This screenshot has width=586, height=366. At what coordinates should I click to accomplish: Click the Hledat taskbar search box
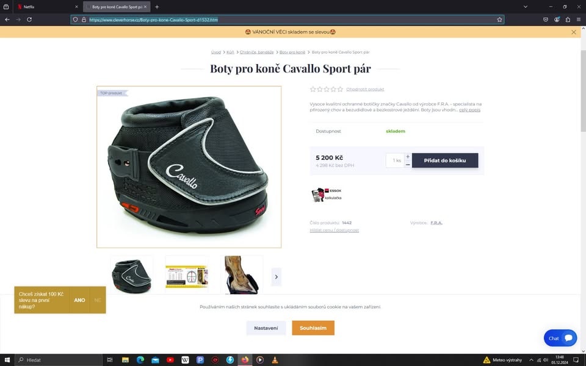pos(59,360)
